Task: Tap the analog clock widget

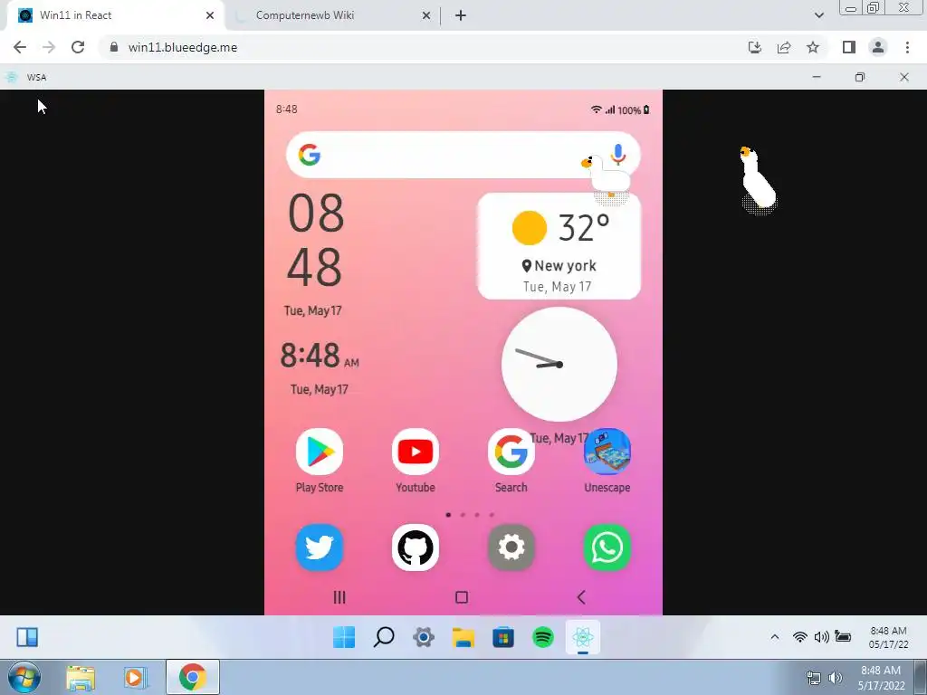Action: 559,364
